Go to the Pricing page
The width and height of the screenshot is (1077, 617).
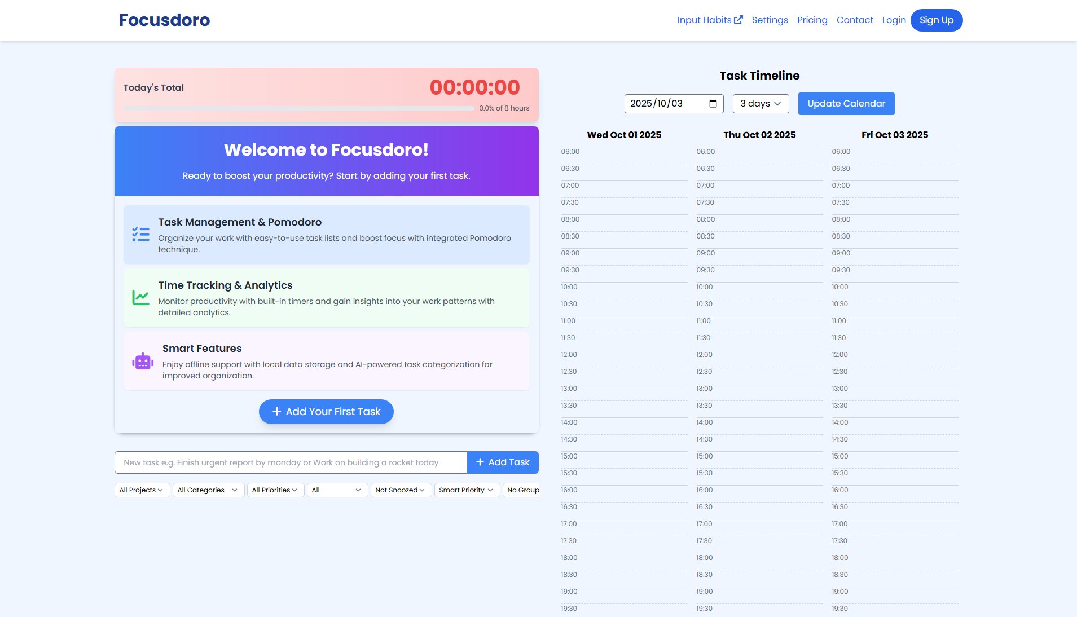[x=812, y=20]
